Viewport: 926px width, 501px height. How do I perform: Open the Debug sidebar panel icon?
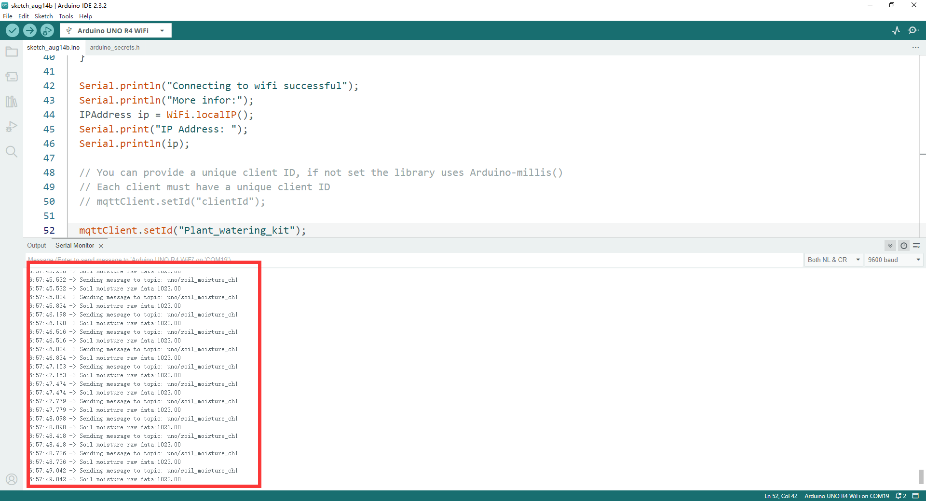(12, 127)
